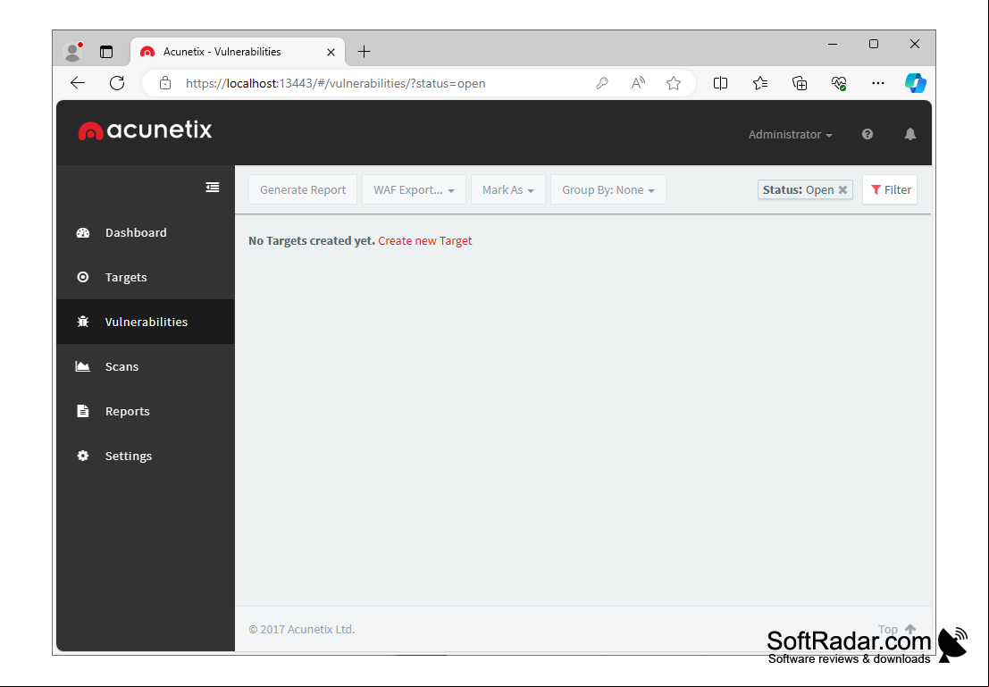The width and height of the screenshot is (989, 687).
Task: Click the Settings gear icon
Action: [82, 456]
